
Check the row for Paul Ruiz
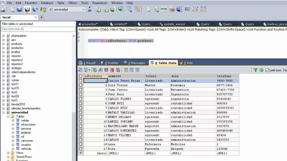coord(81,94)
